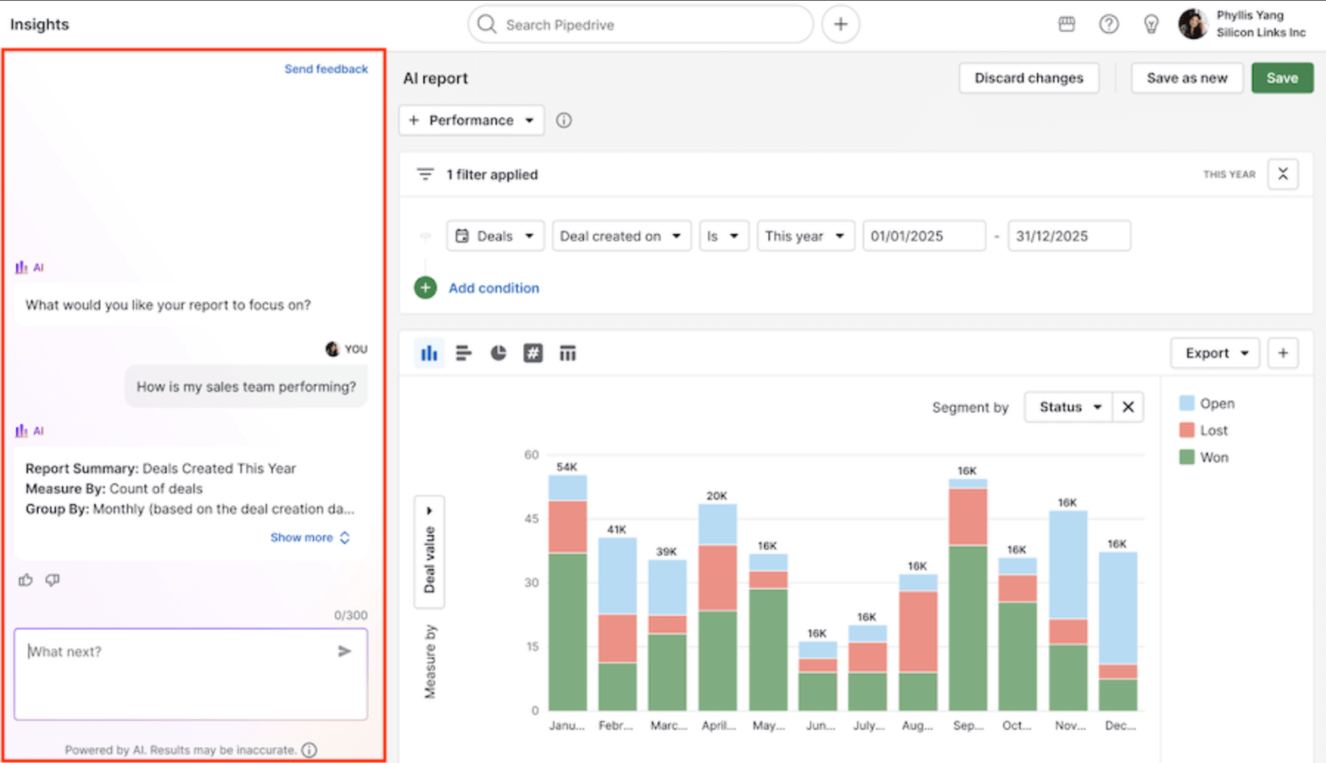The width and height of the screenshot is (1326, 763).
Task: Send the AI chat message
Action: (x=345, y=651)
